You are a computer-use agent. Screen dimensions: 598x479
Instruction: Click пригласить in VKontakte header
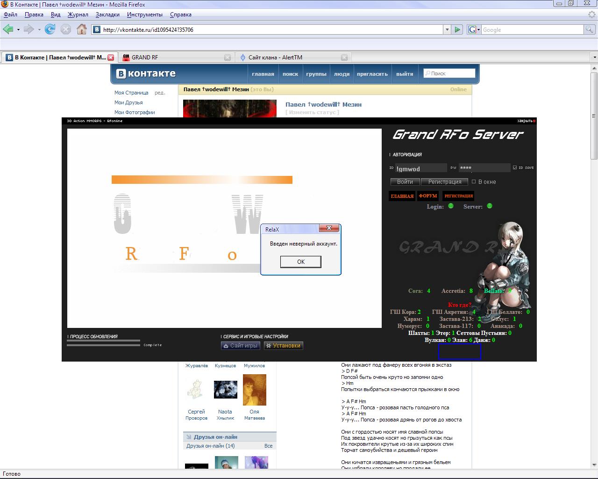pos(372,74)
